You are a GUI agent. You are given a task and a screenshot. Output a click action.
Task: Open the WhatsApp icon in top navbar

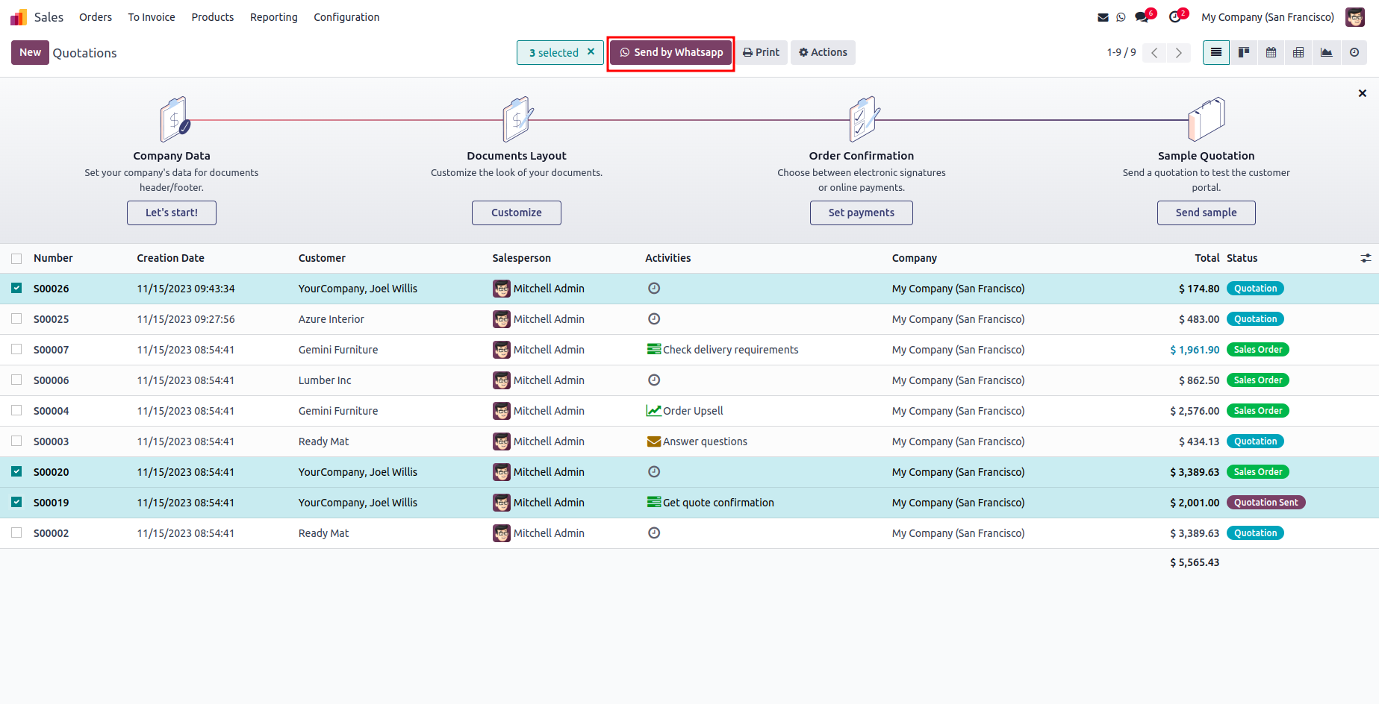(1121, 17)
